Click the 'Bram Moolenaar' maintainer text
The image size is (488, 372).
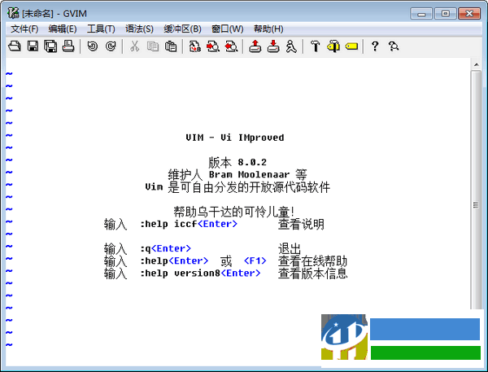pos(249,174)
